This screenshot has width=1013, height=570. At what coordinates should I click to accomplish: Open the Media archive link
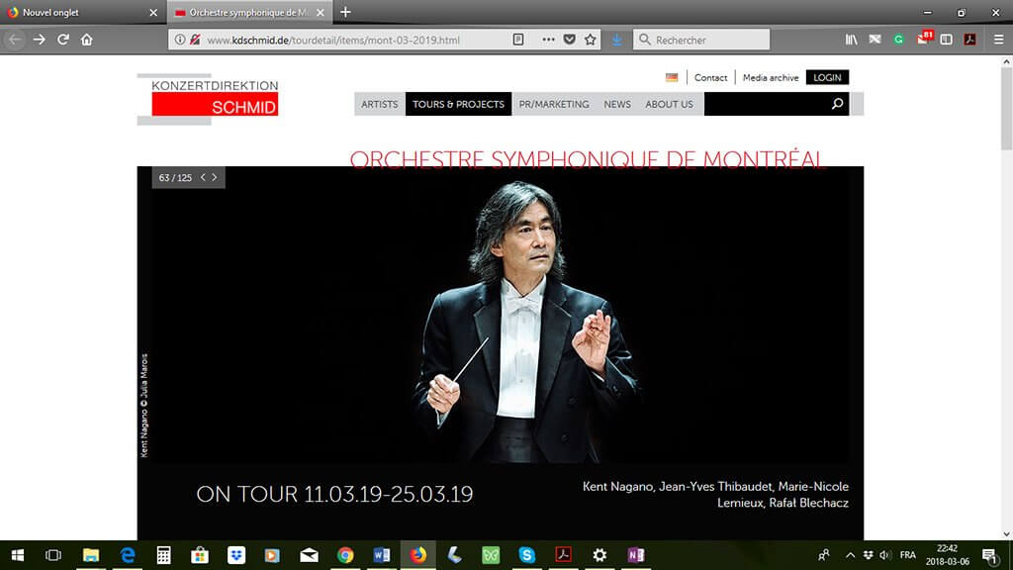click(770, 77)
